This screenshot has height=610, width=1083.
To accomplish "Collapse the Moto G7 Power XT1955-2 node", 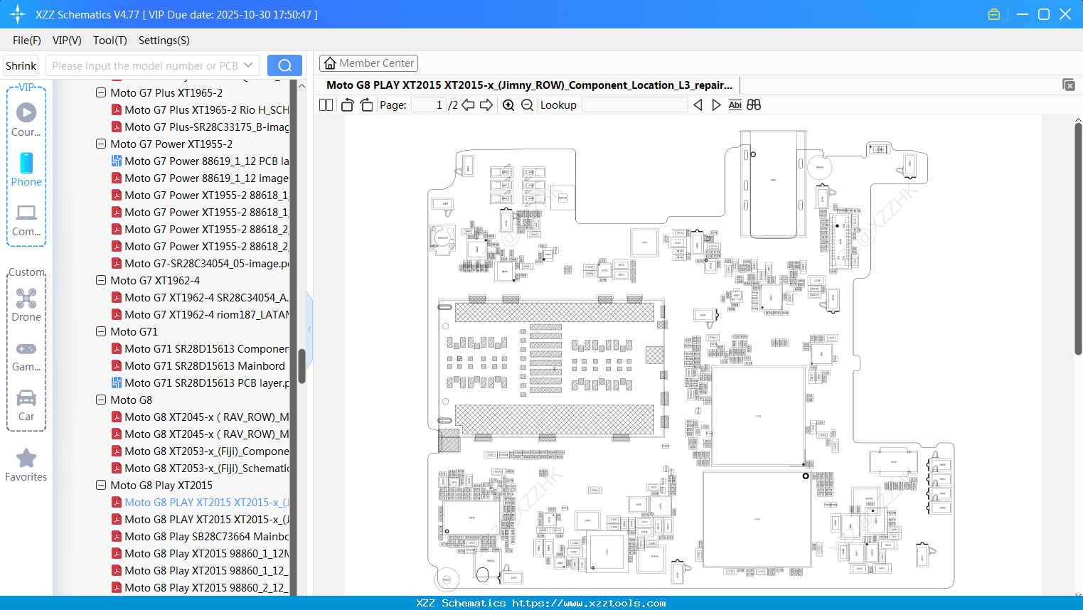I will pyautogui.click(x=101, y=144).
